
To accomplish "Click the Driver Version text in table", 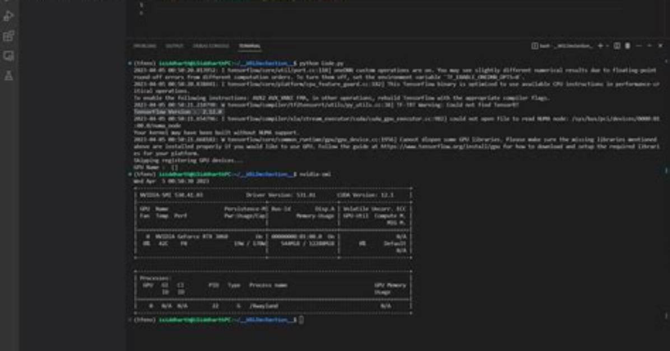I will pyautogui.click(x=280, y=195).
